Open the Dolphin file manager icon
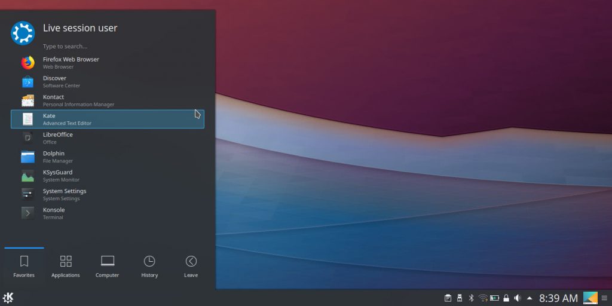Image resolution: width=612 pixels, height=306 pixels. (x=27, y=157)
